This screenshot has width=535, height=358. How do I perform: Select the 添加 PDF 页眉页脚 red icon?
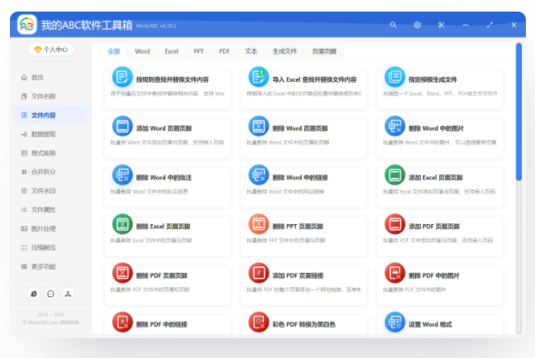coord(394,224)
